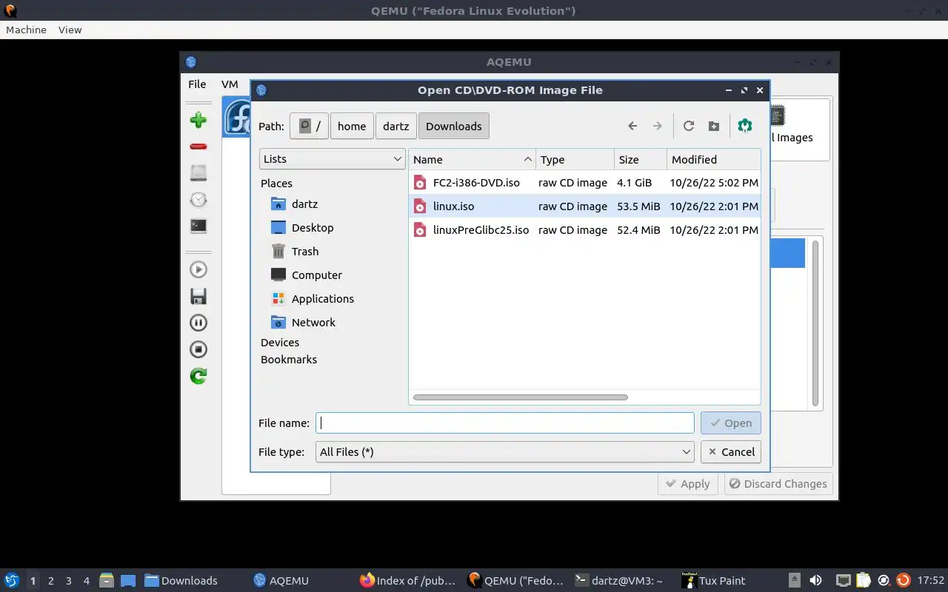The width and height of the screenshot is (948, 592).
Task: Open the Downloads taskbar entry
Action: 181,581
